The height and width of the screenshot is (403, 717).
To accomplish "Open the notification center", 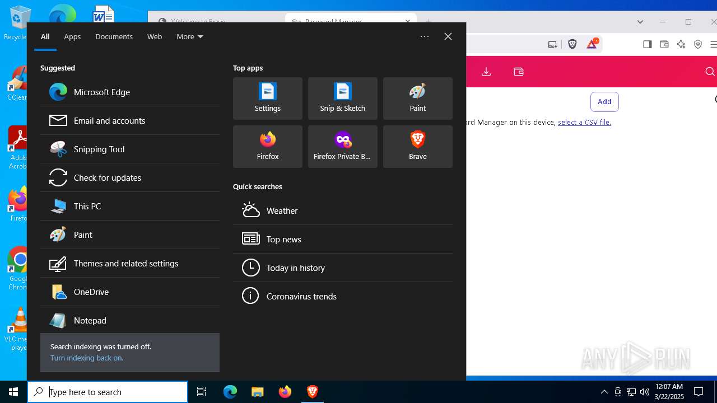I will pyautogui.click(x=699, y=392).
